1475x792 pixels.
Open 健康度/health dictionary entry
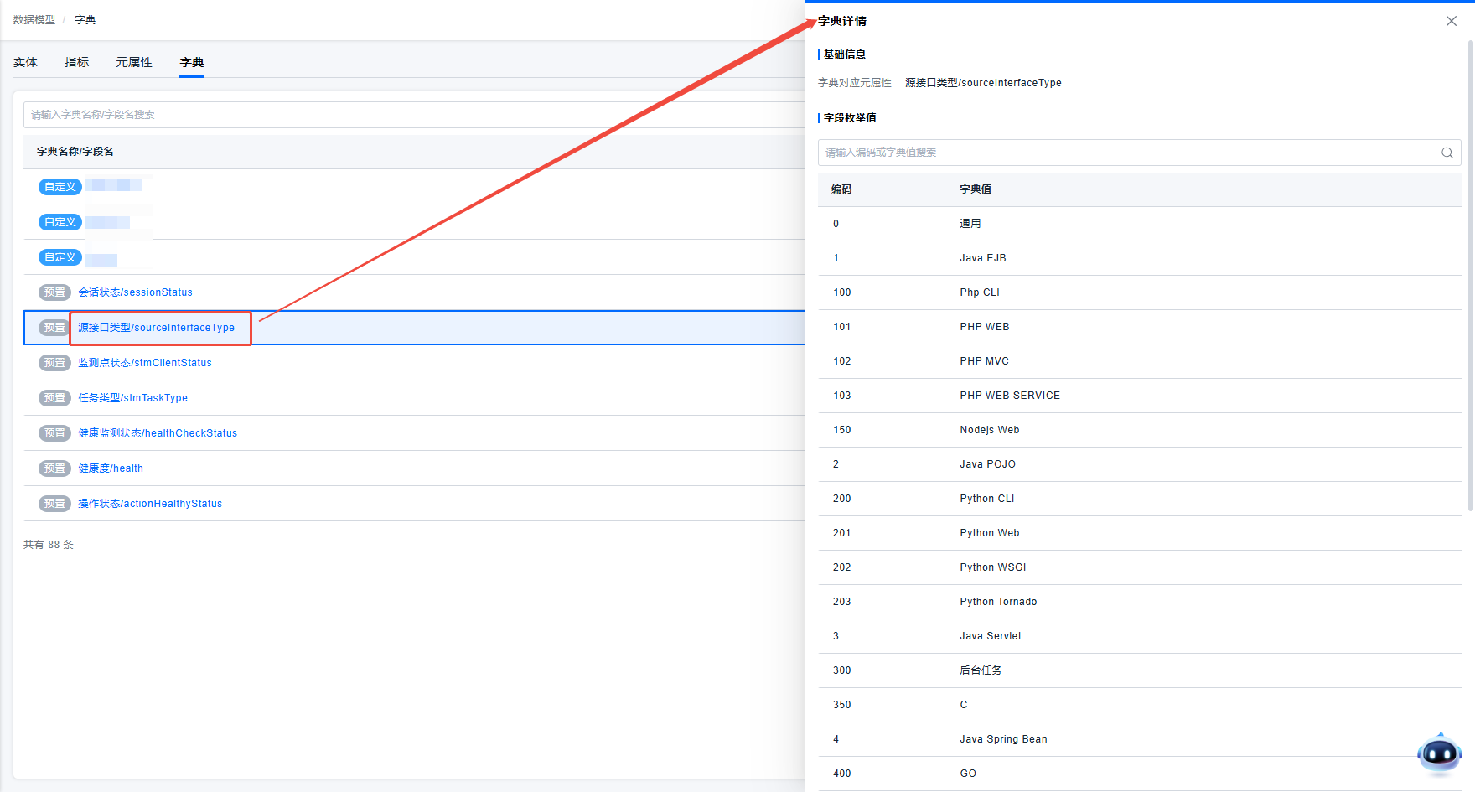pyautogui.click(x=111, y=468)
